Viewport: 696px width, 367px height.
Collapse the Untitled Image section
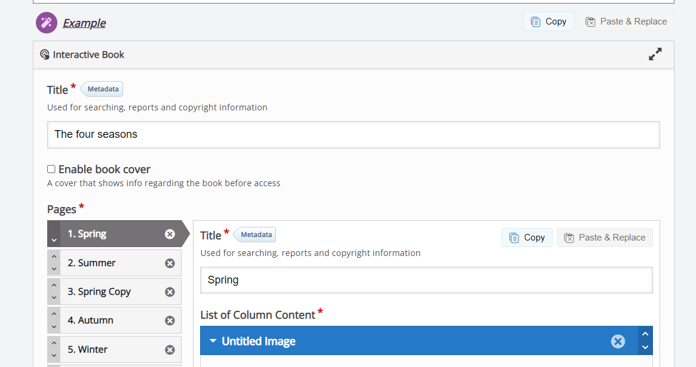point(213,341)
